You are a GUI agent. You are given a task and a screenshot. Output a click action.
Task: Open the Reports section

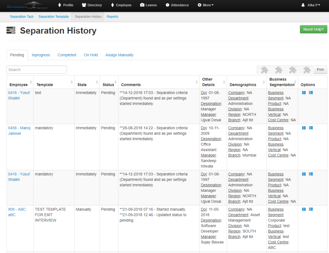click(112, 16)
